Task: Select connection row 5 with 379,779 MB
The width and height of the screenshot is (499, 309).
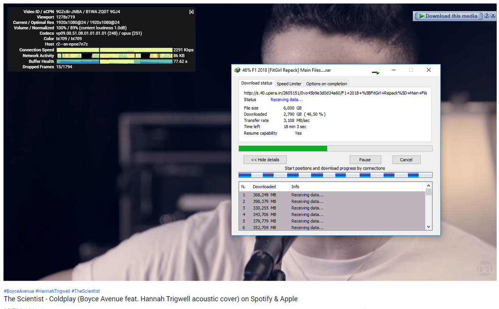Action: (x=332, y=221)
